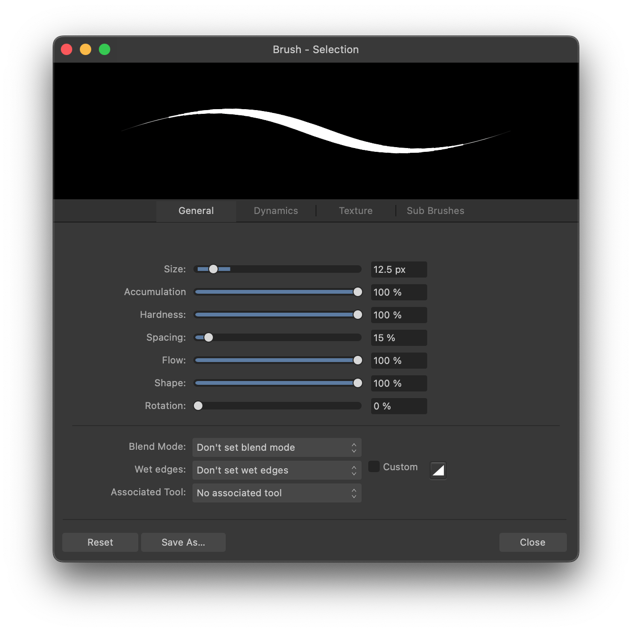Screen dimensions: 632x632
Task: Click the Accumulation slider handle
Action: 358,292
